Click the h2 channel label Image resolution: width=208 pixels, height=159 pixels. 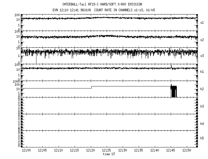(x=202, y=89)
